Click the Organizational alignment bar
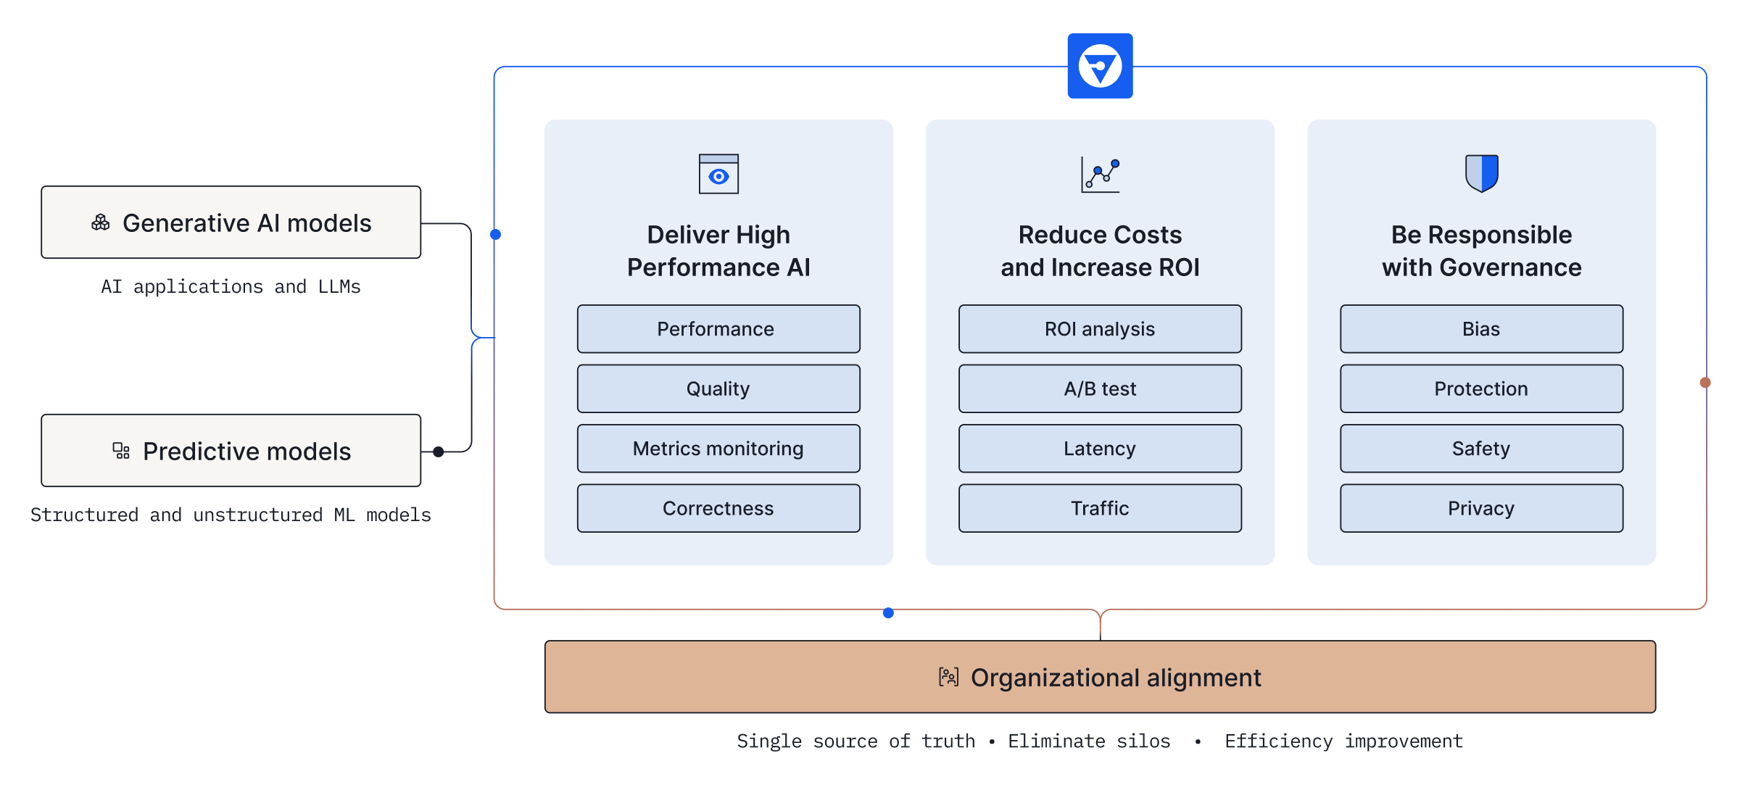The image size is (1740, 790). point(1100,677)
